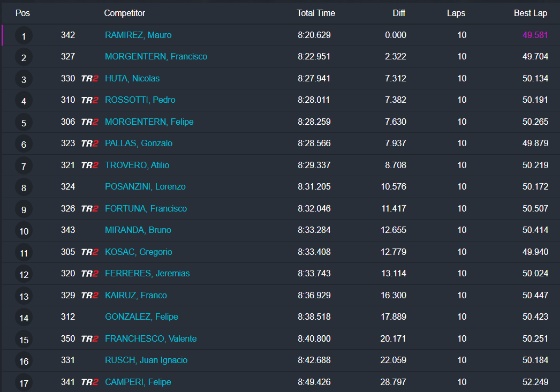Open the RUSCH, Juan Ignacio link
This screenshot has height=392, width=560.
146,360
